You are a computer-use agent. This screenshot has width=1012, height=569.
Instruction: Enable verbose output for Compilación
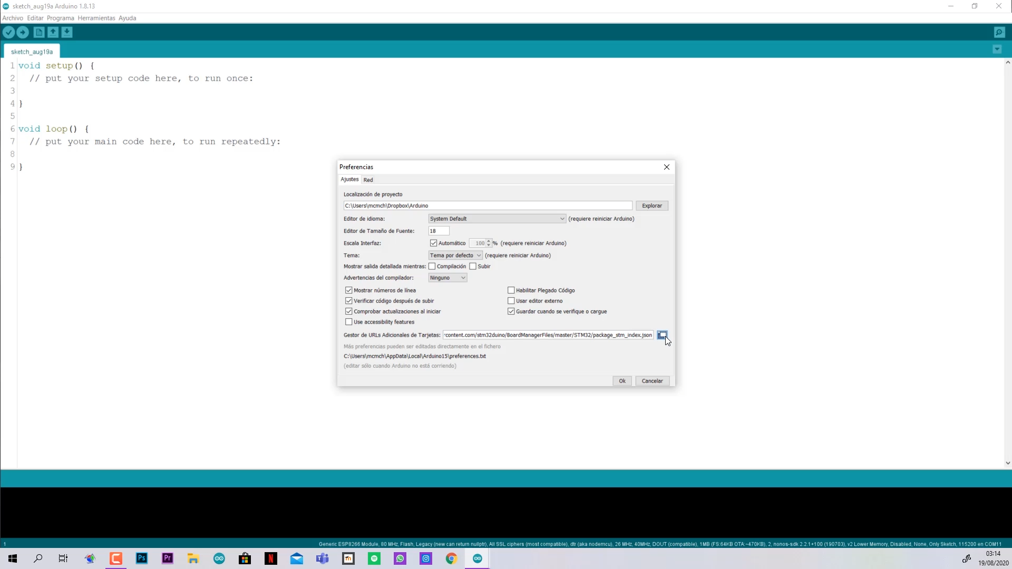tap(432, 267)
